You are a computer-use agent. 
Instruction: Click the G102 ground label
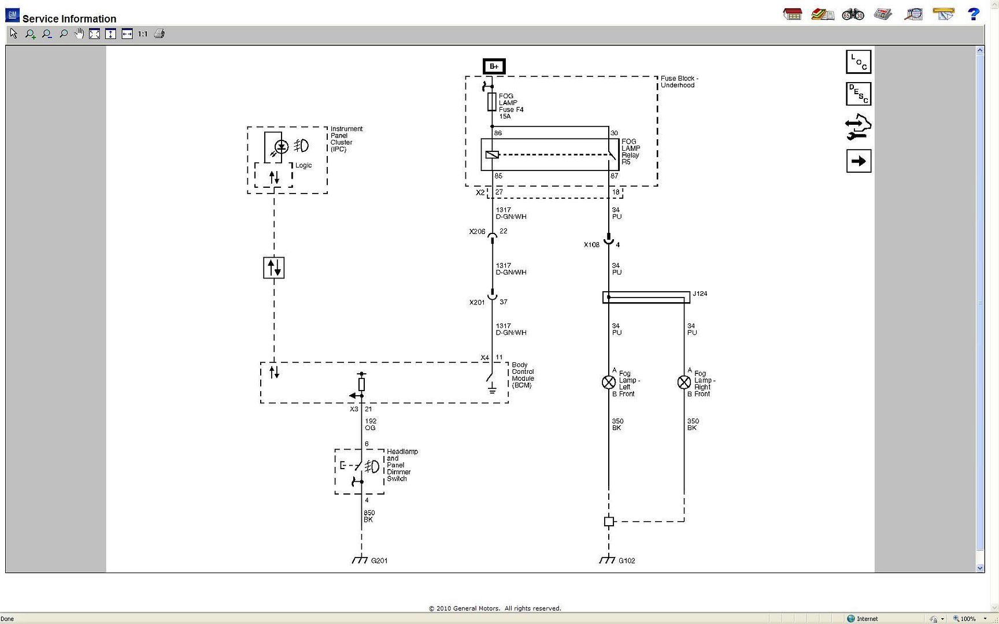click(x=627, y=560)
